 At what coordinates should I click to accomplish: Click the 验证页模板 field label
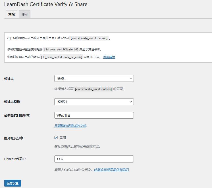click(12, 101)
